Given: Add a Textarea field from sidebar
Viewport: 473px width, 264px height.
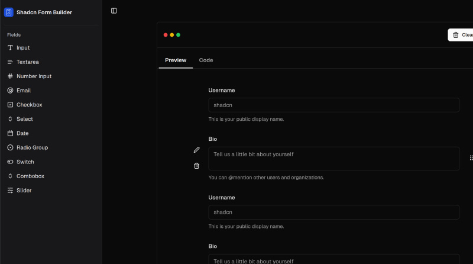Looking at the screenshot, I should tap(27, 62).
